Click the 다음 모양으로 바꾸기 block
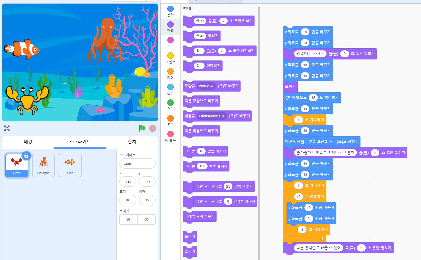The width and height of the screenshot is (421, 260). [x=201, y=101]
